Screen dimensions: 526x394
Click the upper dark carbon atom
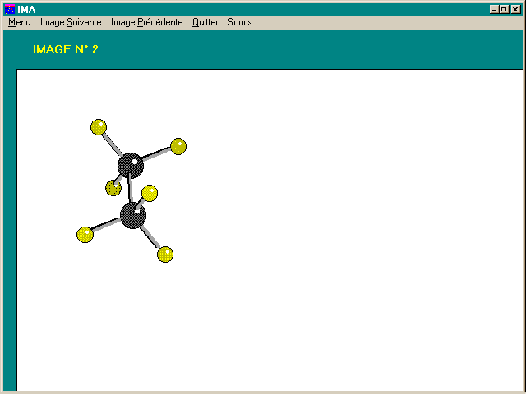point(130,165)
